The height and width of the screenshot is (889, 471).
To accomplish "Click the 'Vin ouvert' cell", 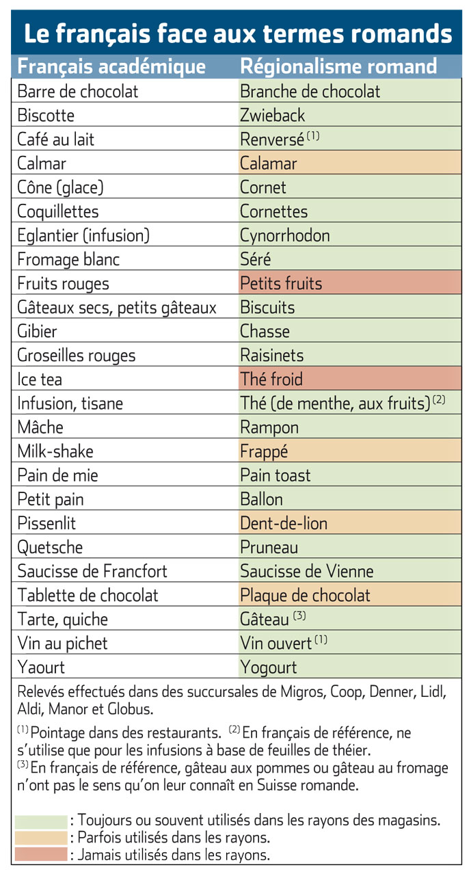I will click(x=349, y=643).
